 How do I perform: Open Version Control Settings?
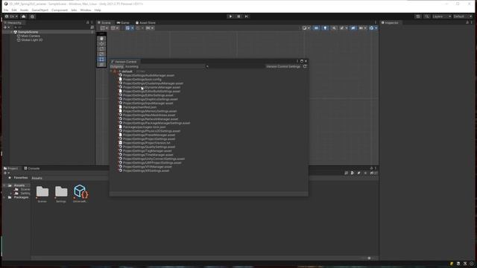coord(283,66)
